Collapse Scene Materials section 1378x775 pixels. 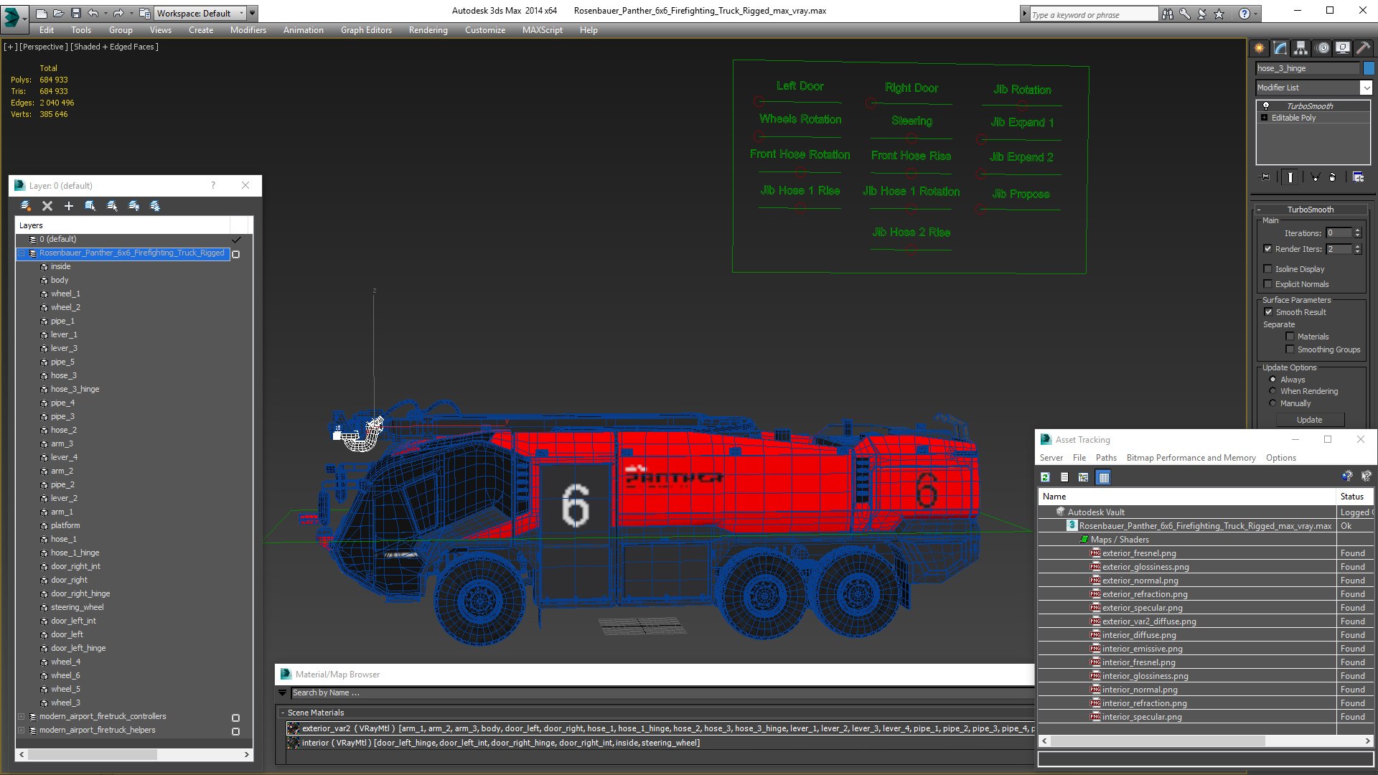(283, 713)
